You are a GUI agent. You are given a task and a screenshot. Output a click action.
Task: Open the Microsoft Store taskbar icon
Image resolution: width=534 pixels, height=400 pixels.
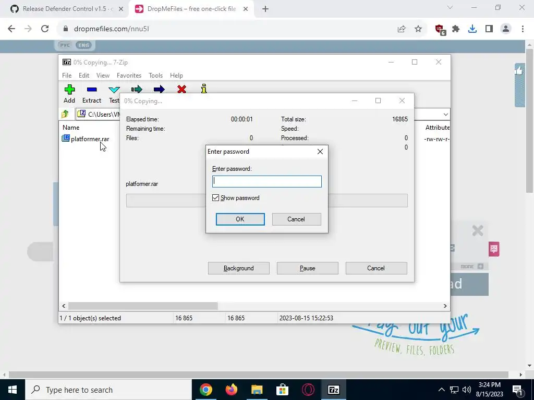pyautogui.click(x=282, y=390)
